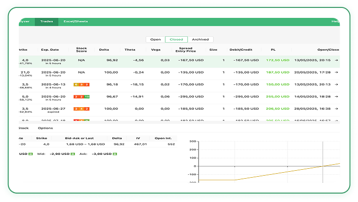
Task: Show Archived trades
Action: (200, 40)
